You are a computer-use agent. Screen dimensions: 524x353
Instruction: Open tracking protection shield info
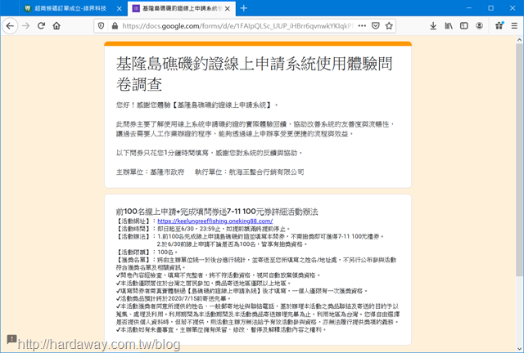pos(101,25)
